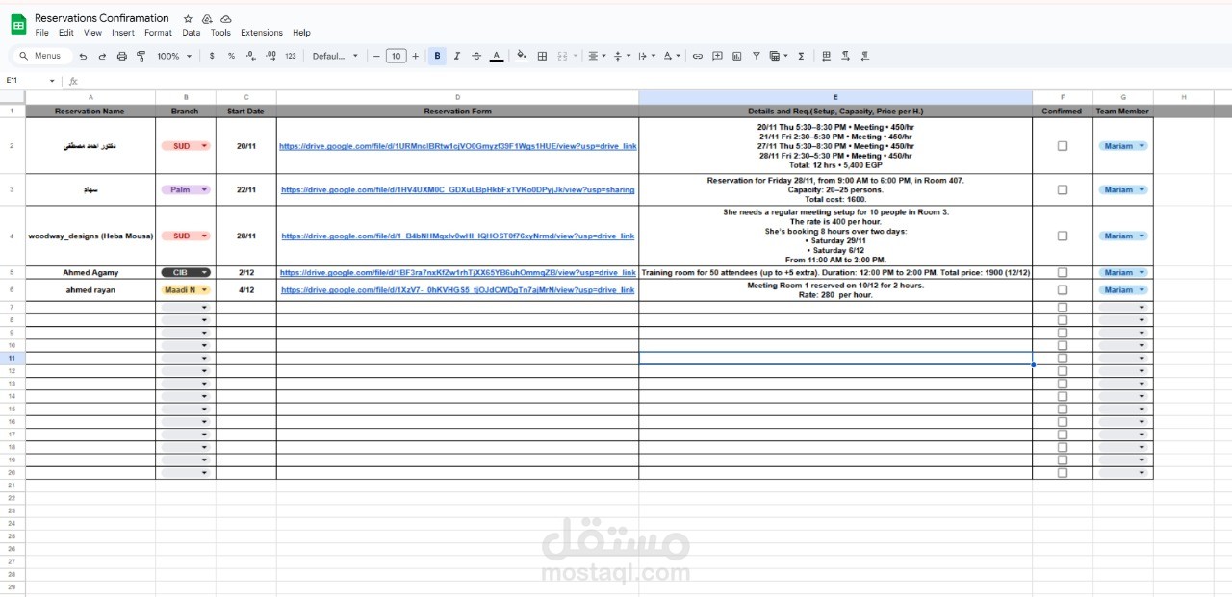Screen dimensions: 1232x597
Task: Open the usp=sharing drive link in row 3
Action: pyautogui.click(x=458, y=189)
